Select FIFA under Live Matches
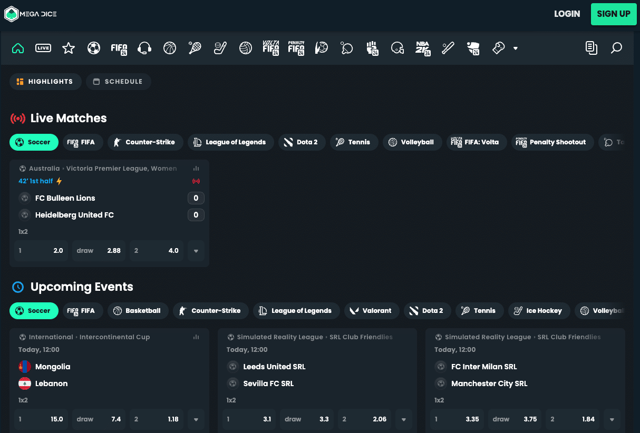This screenshot has height=433, width=640. click(x=83, y=142)
